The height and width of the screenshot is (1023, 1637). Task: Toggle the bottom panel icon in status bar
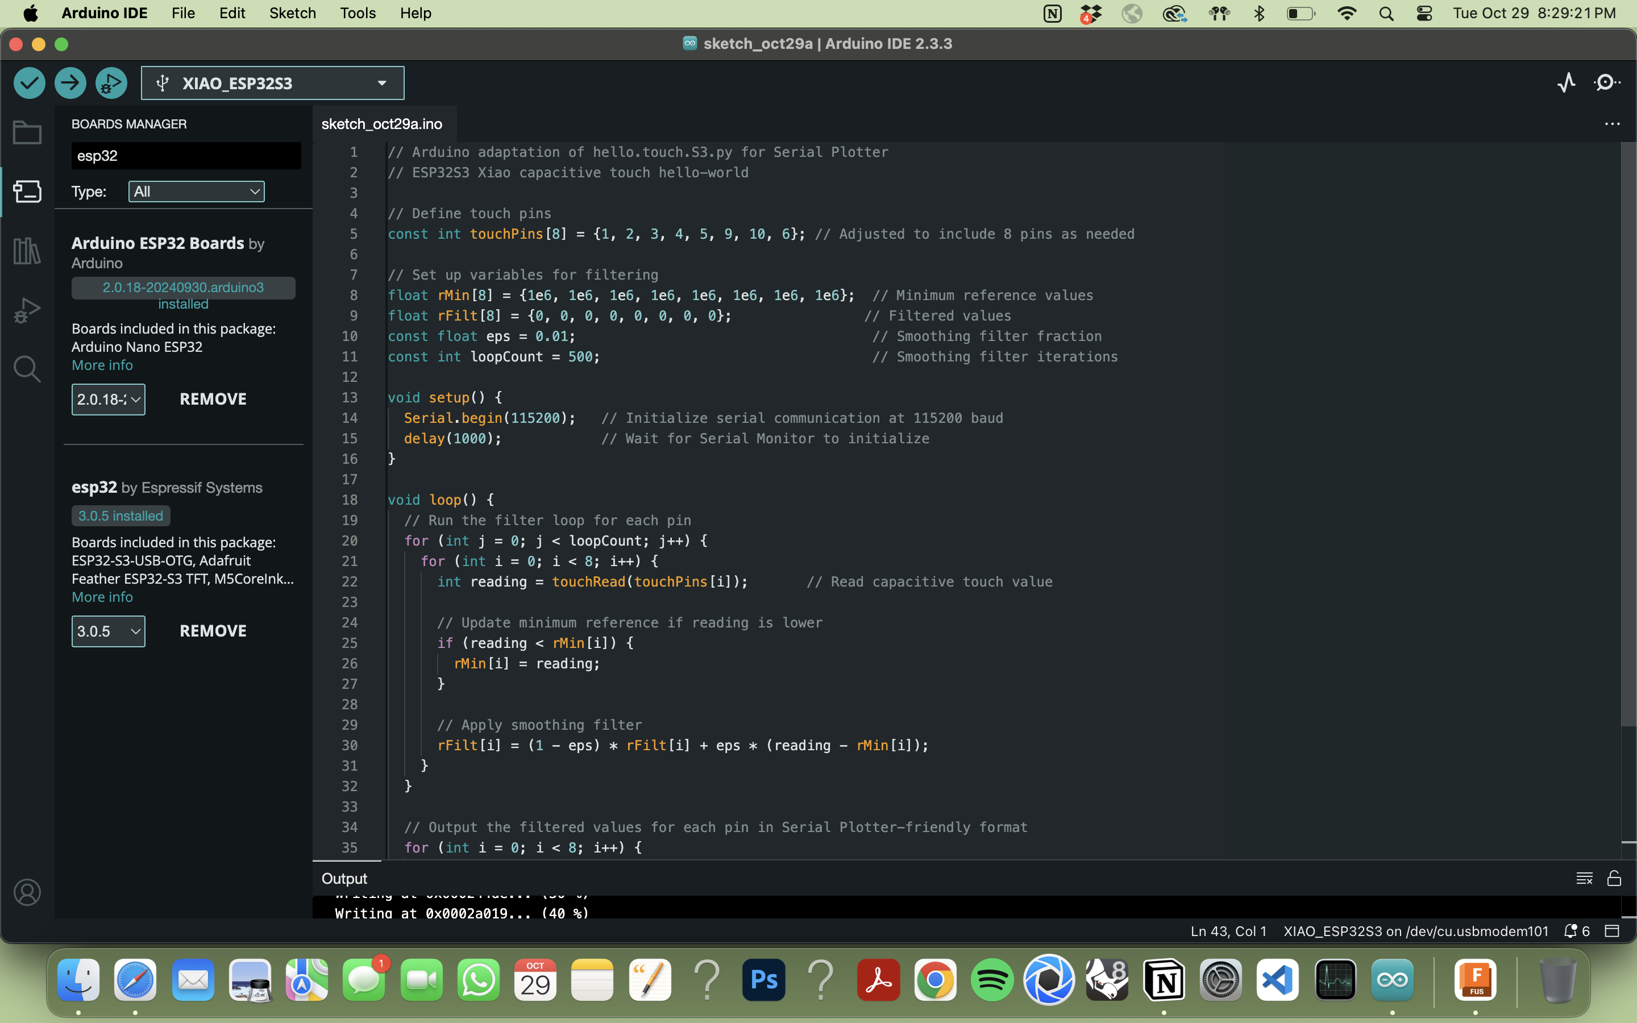1612,931
